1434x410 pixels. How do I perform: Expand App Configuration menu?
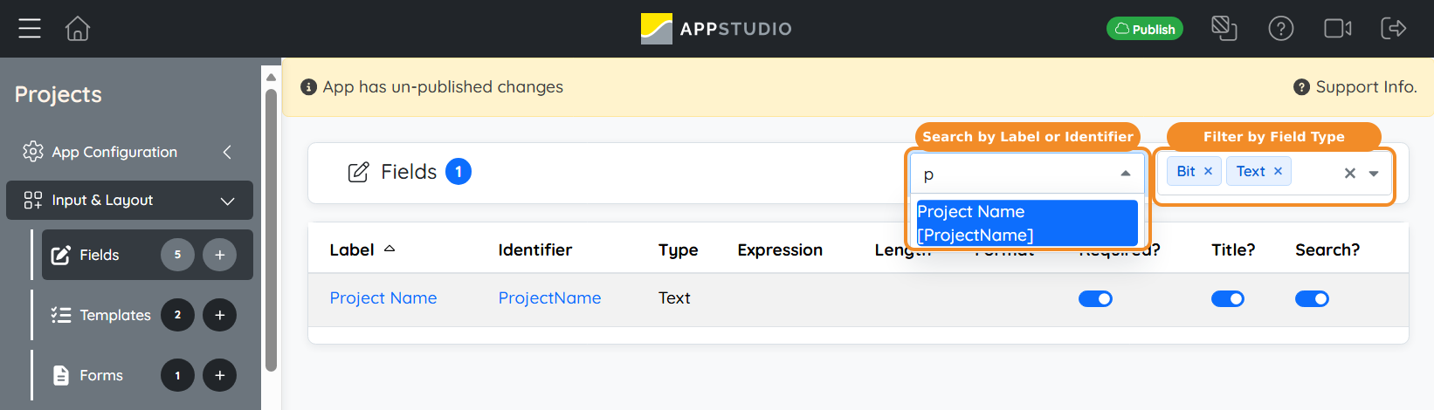coord(129,152)
